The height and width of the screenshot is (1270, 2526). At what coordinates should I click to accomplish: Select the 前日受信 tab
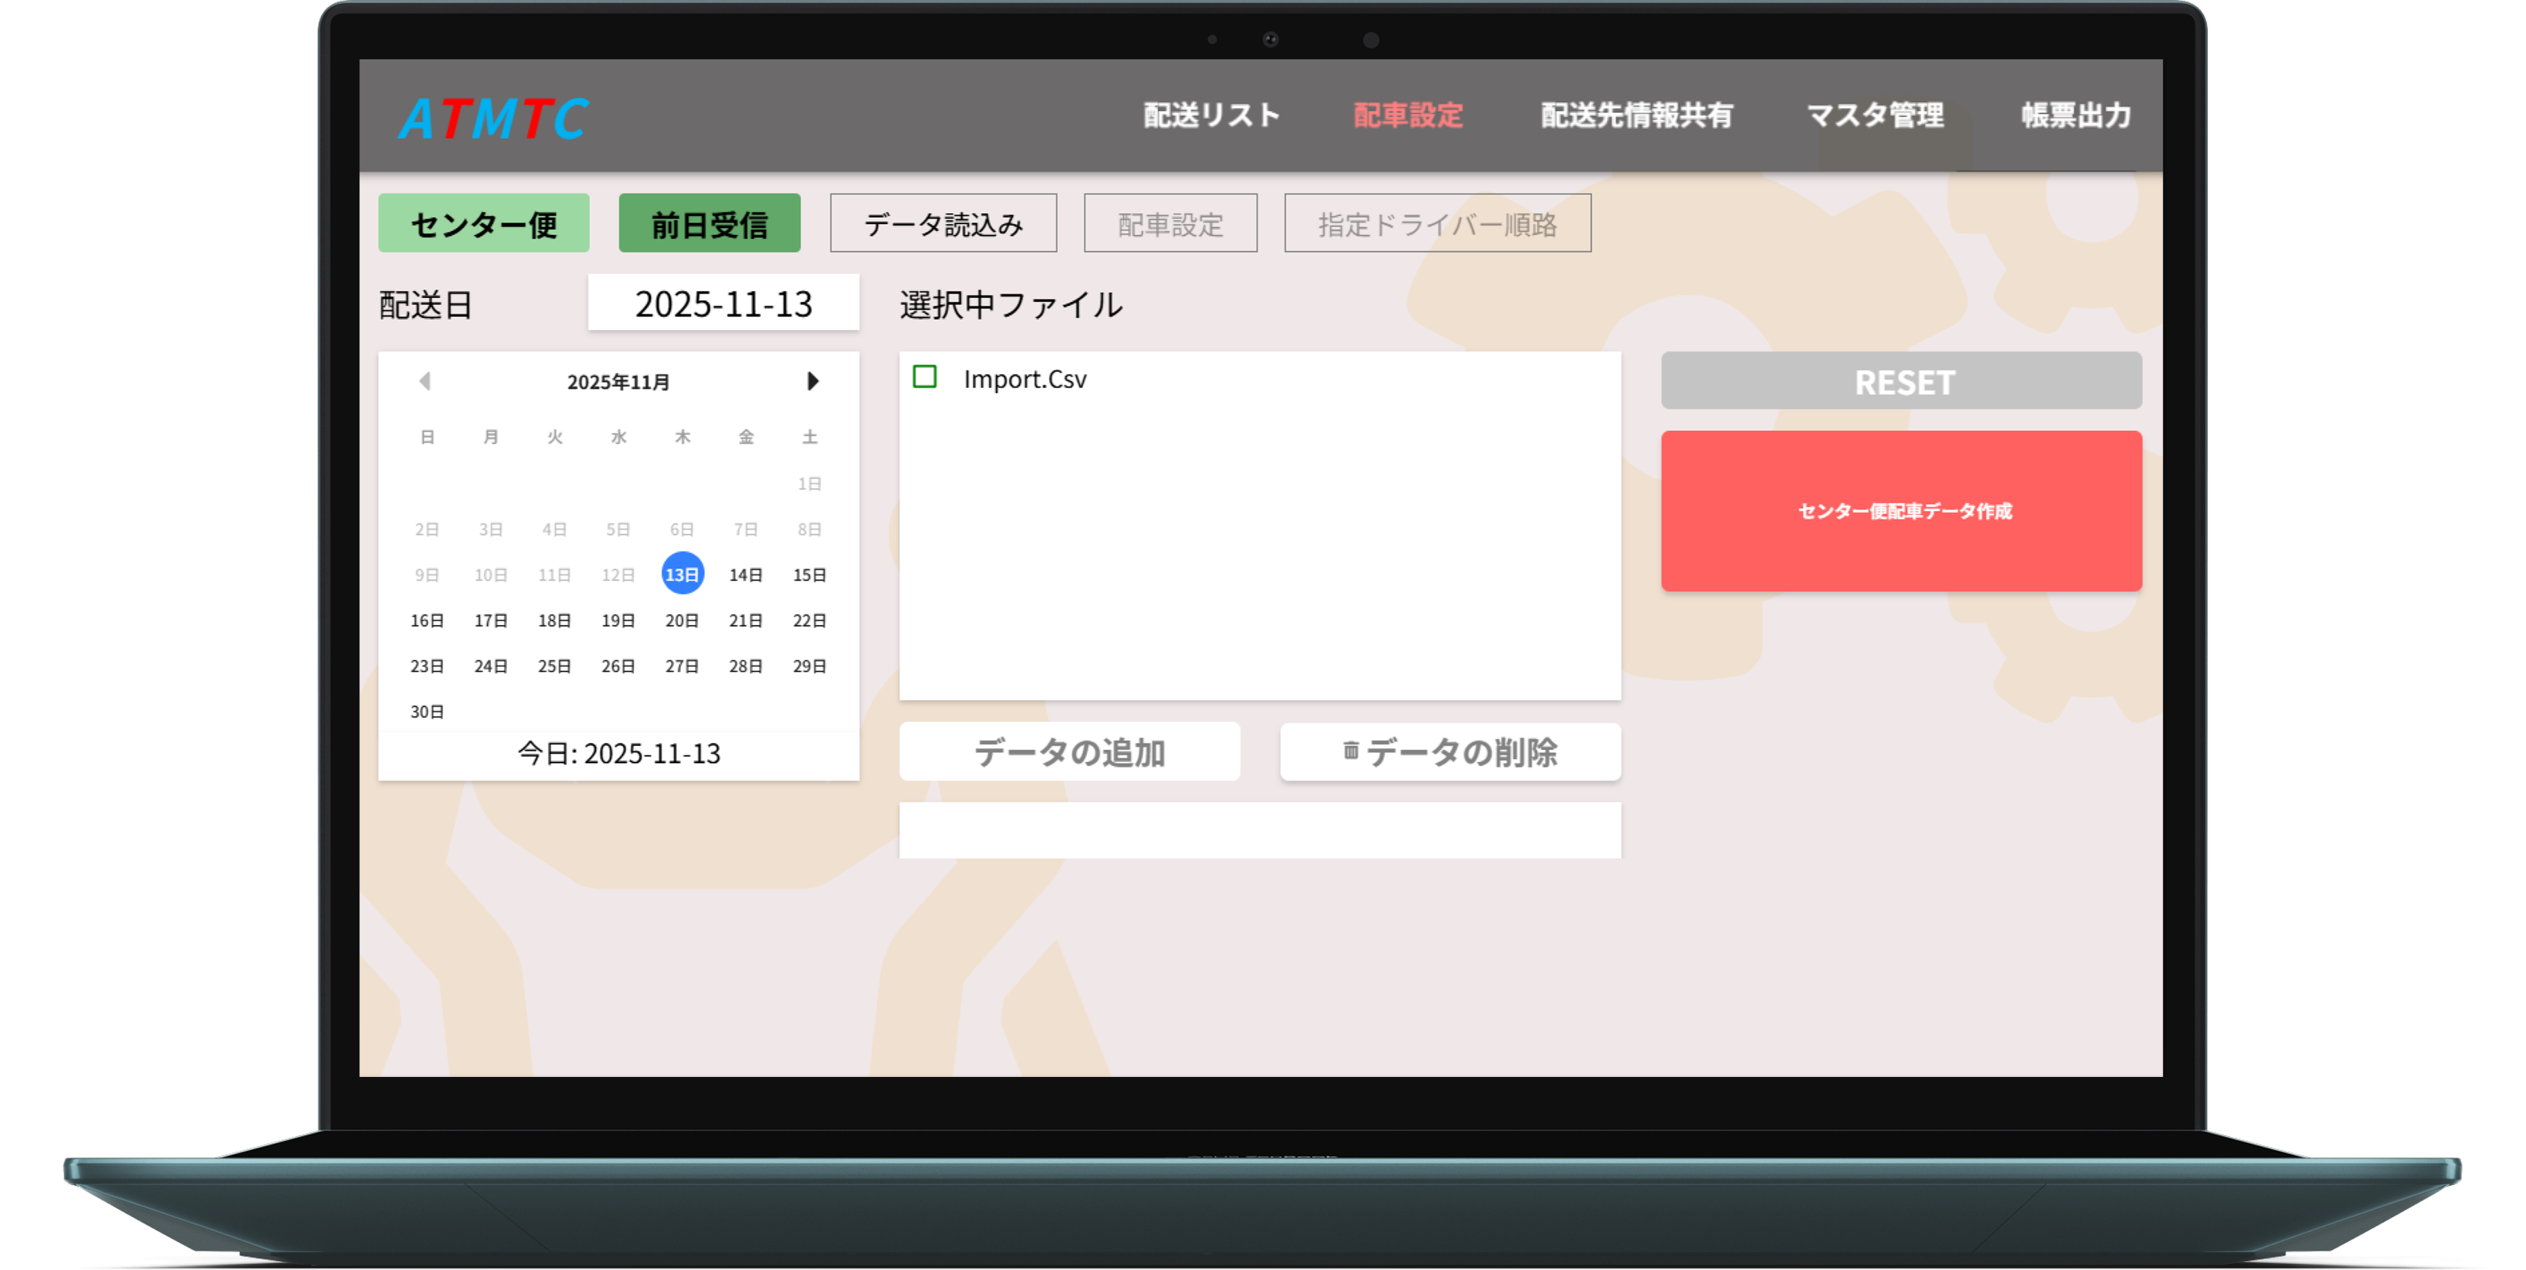(x=709, y=224)
